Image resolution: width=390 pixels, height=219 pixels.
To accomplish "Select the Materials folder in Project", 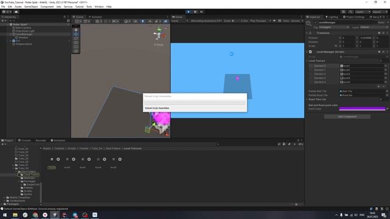I will 27,178.
